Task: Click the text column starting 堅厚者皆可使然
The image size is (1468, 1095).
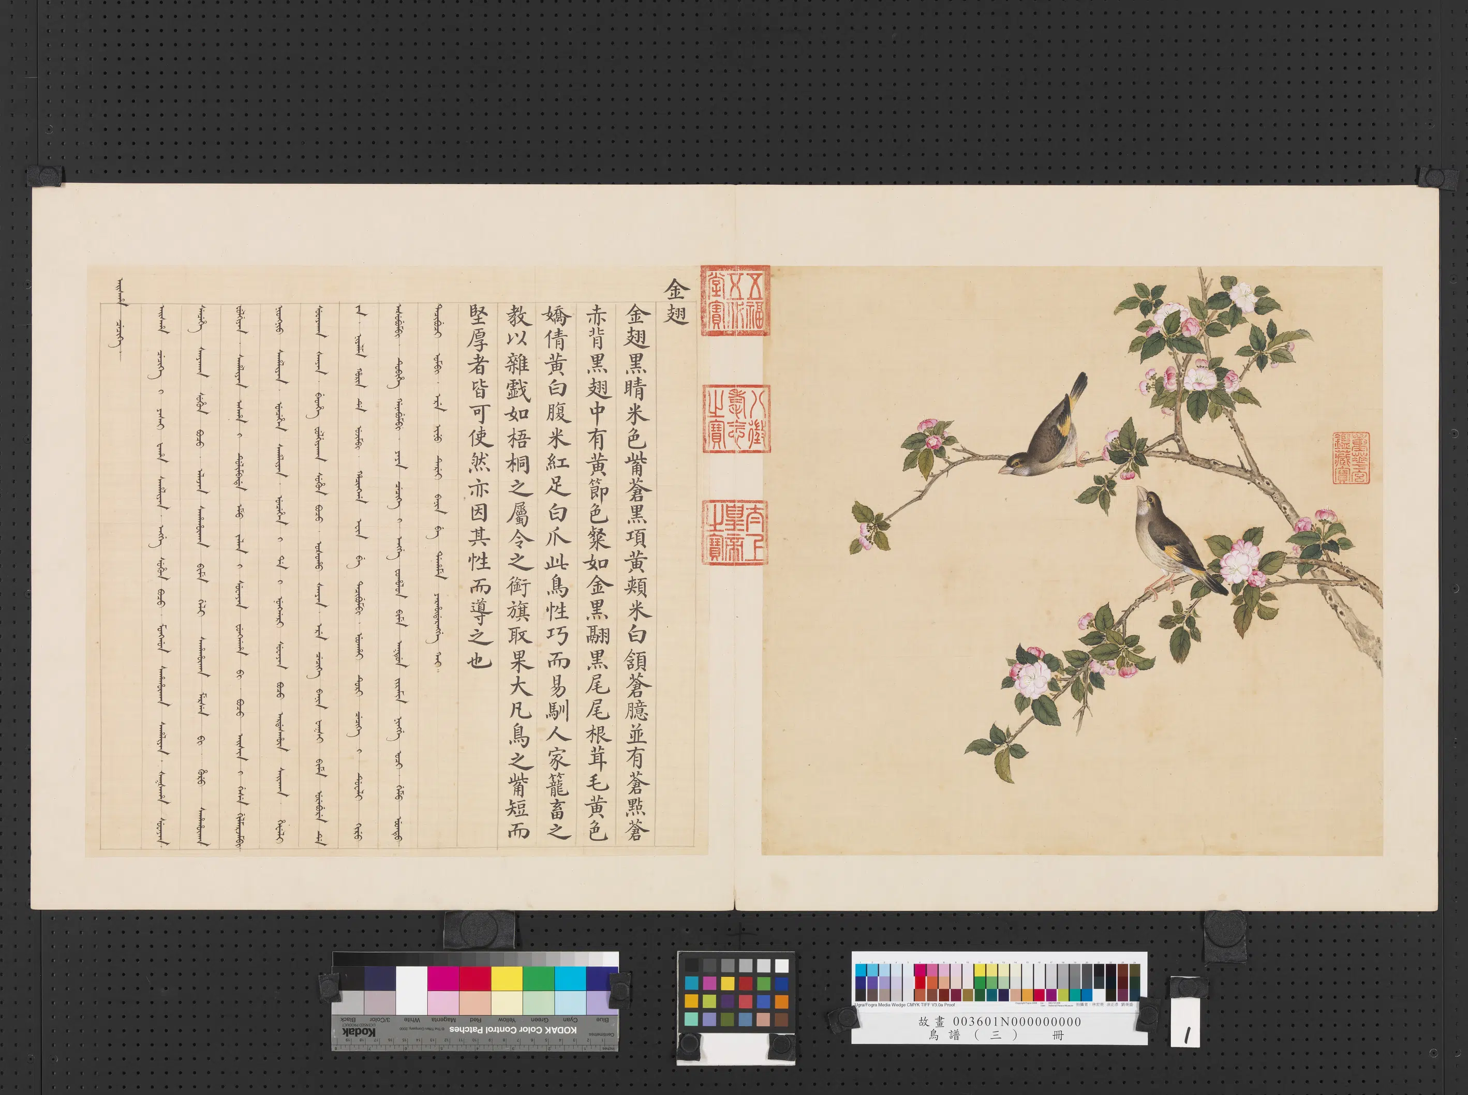Action: [479, 486]
